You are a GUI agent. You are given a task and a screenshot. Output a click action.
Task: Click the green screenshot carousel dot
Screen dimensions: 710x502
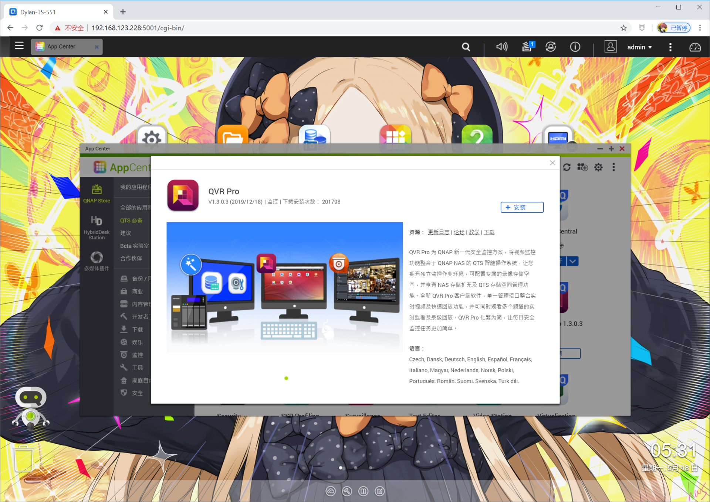[286, 378]
